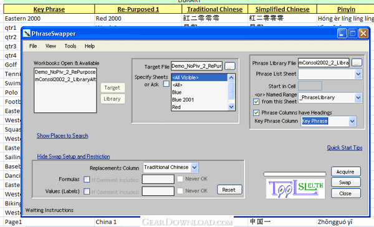Screen dimensions: 374x227
Task: Click Traditional Chinese column header in spreadsheet
Action: click(x=214, y=9)
